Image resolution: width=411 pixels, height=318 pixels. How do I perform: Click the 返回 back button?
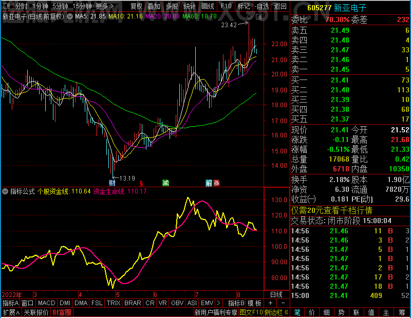280,6
